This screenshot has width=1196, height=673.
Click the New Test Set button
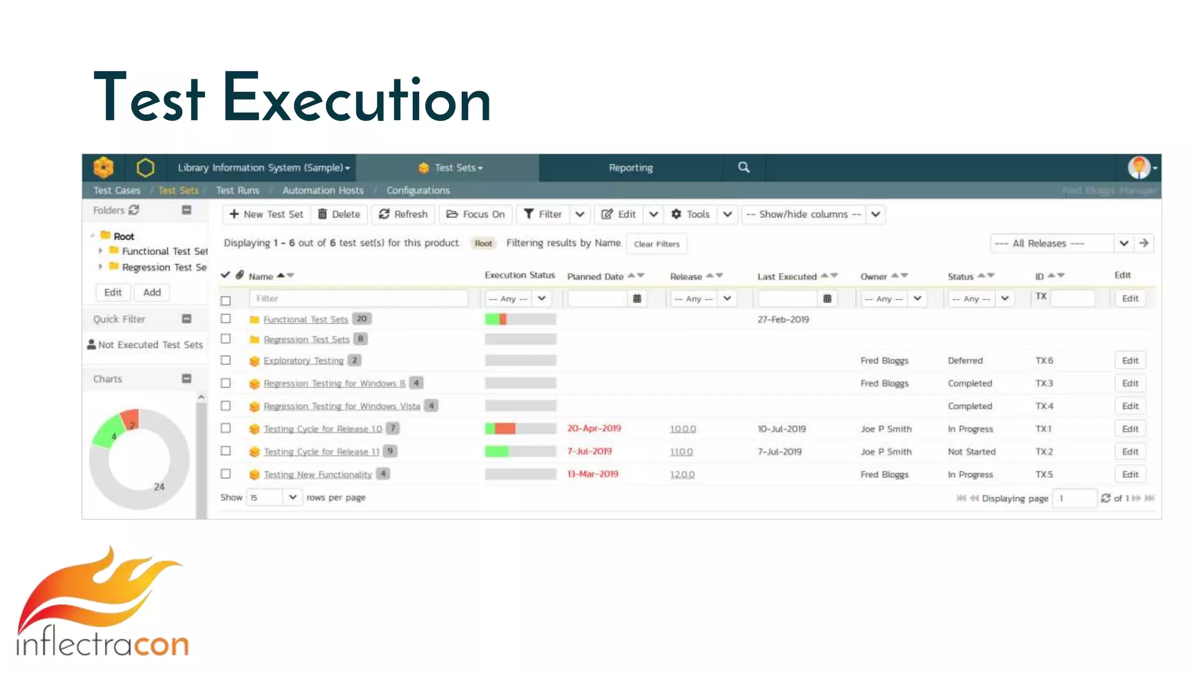pyautogui.click(x=266, y=214)
